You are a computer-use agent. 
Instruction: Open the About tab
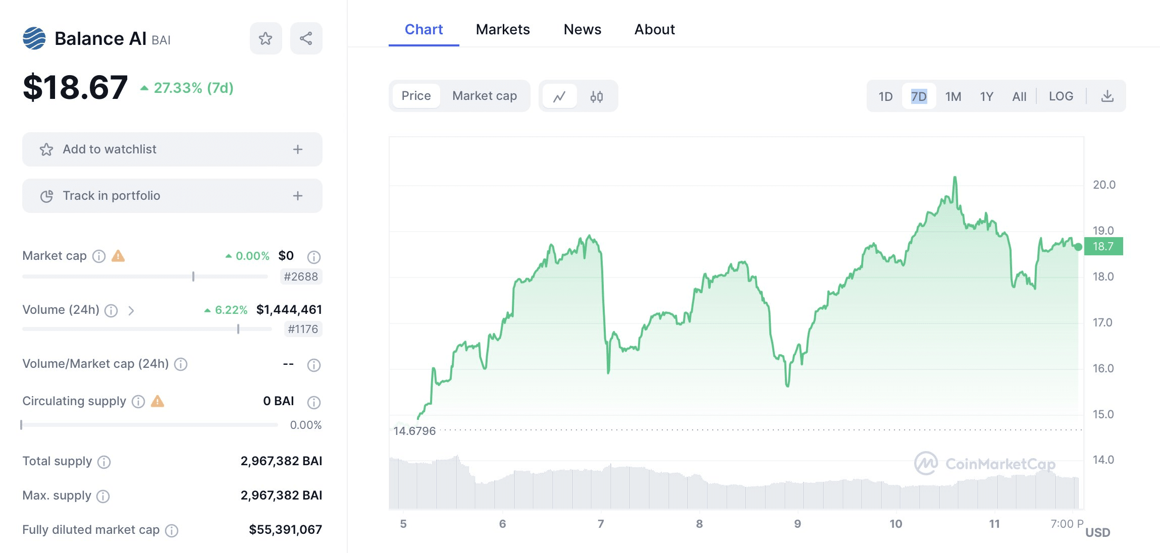click(654, 29)
